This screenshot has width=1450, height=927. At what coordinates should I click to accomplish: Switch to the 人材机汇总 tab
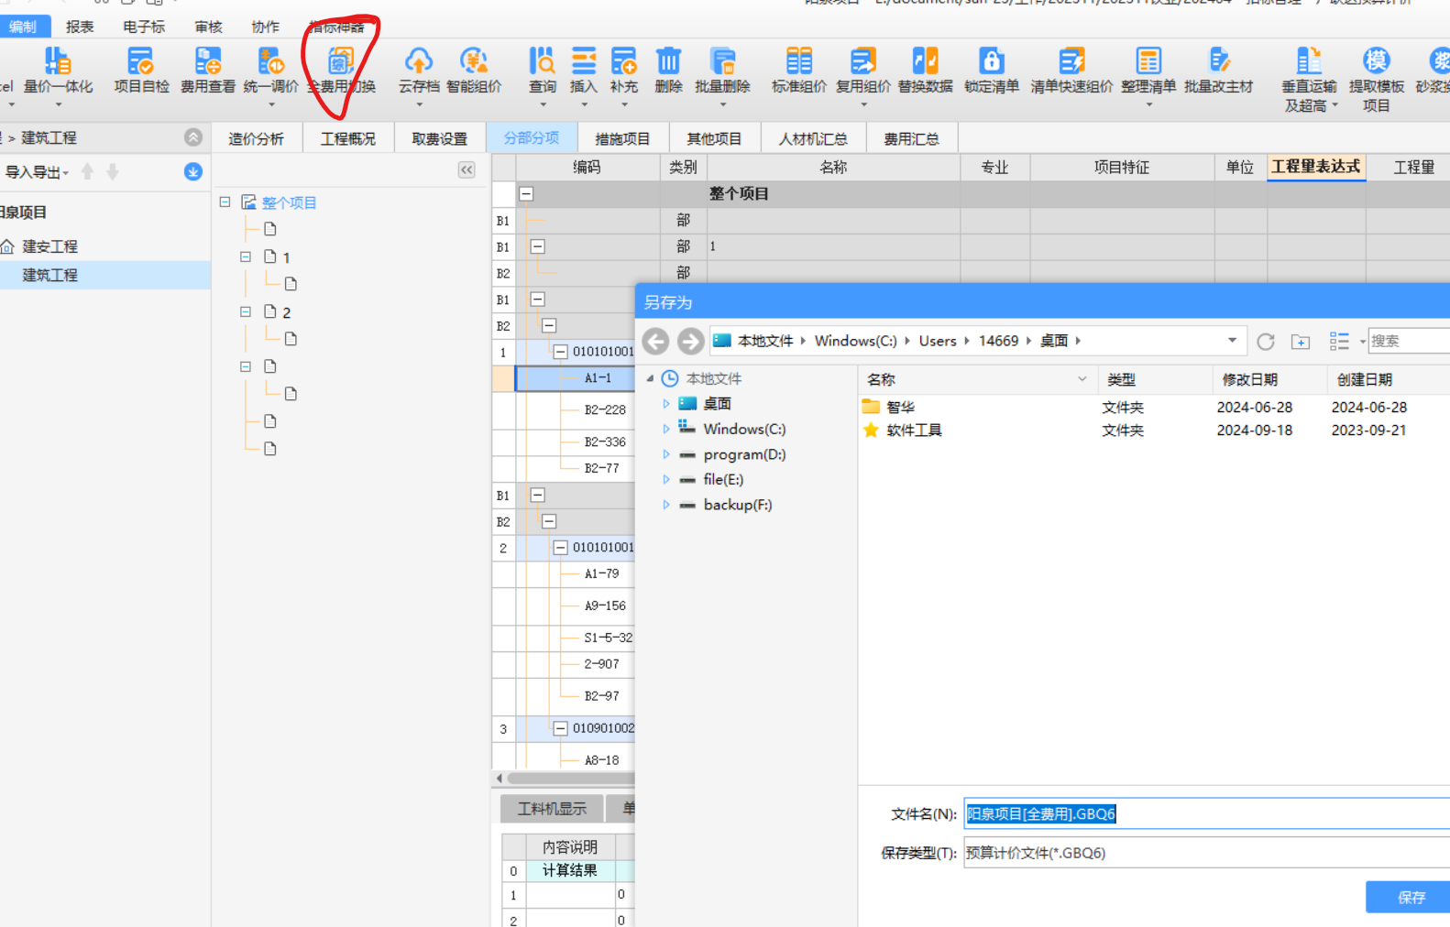coord(813,138)
